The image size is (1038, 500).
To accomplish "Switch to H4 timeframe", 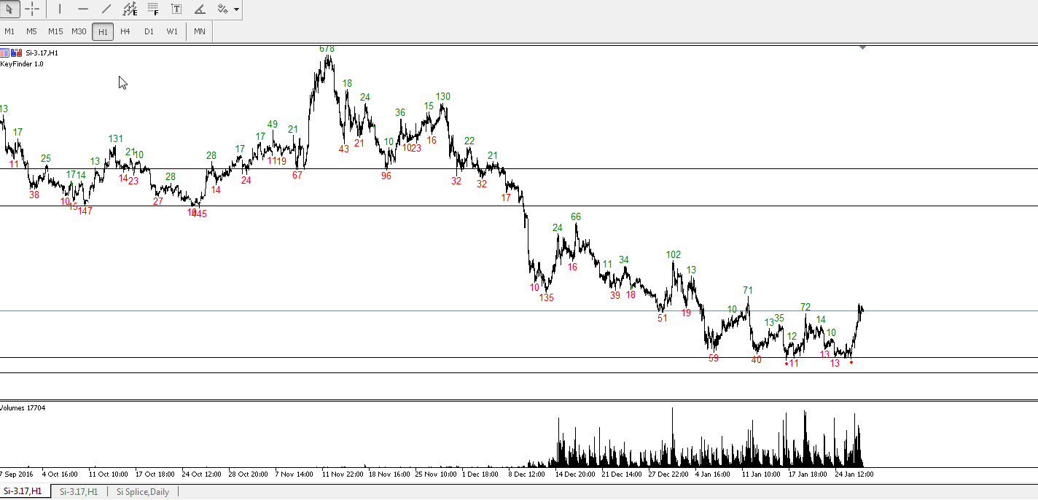I will [x=125, y=31].
